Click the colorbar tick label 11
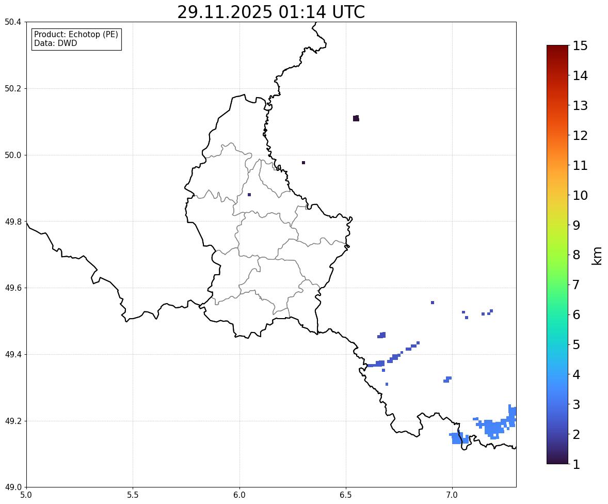The height and width of the screenshot is (504, 608). pyautogui.click(x=580, y=165)
